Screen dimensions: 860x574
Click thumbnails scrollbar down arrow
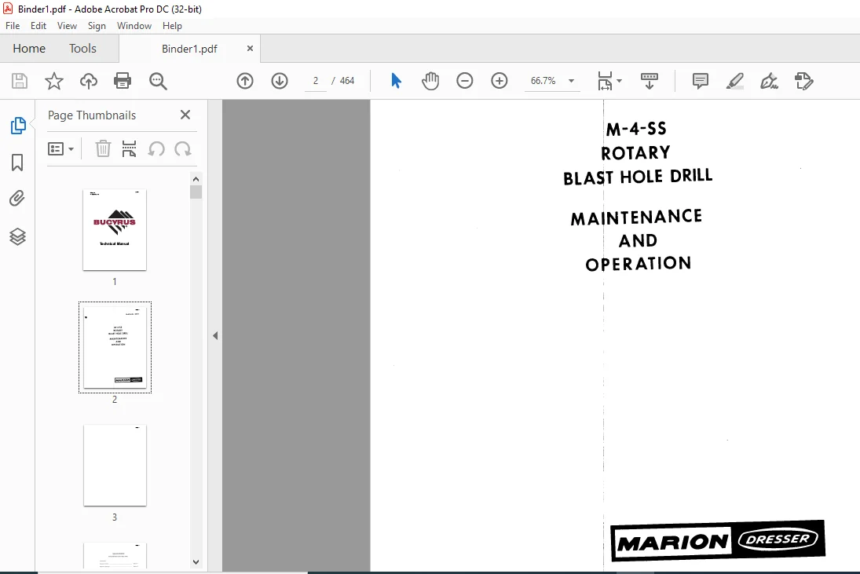click(196, 562)
